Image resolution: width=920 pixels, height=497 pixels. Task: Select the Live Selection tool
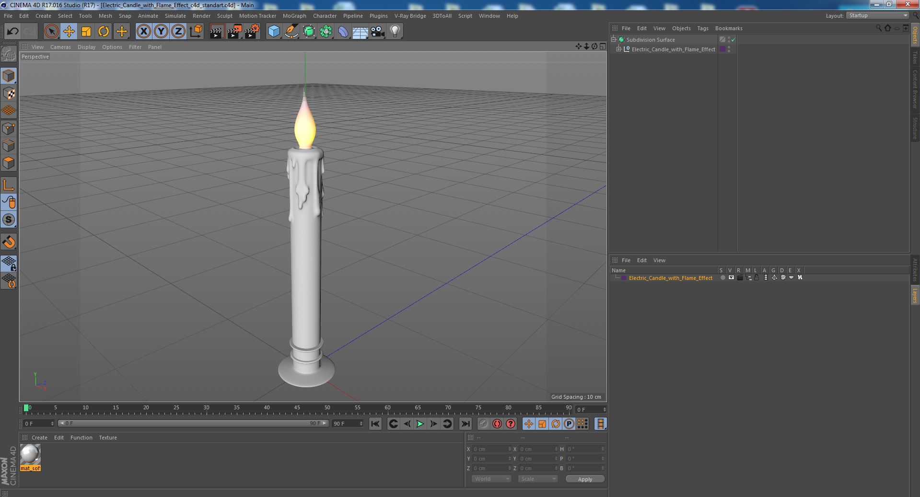coord(51,32)
